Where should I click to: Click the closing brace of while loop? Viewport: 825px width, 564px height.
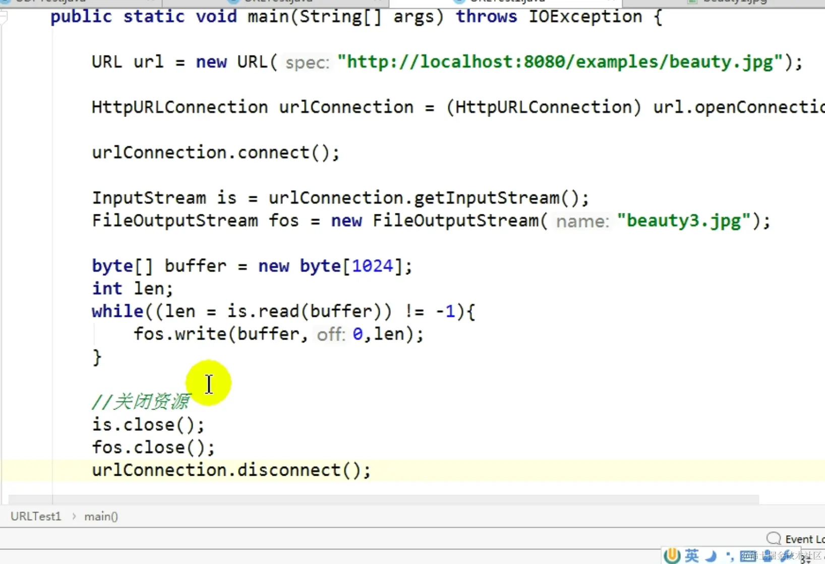[x=97, y=357]
